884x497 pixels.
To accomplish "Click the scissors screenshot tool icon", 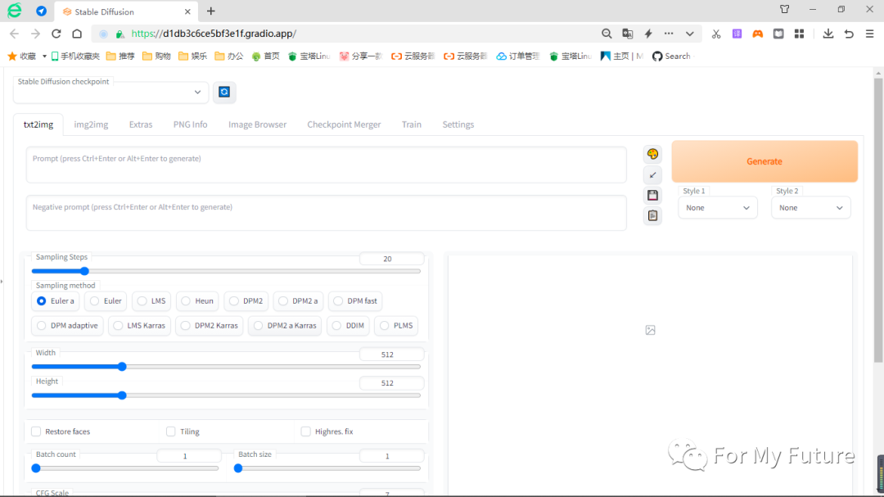I will coord(716,34).
